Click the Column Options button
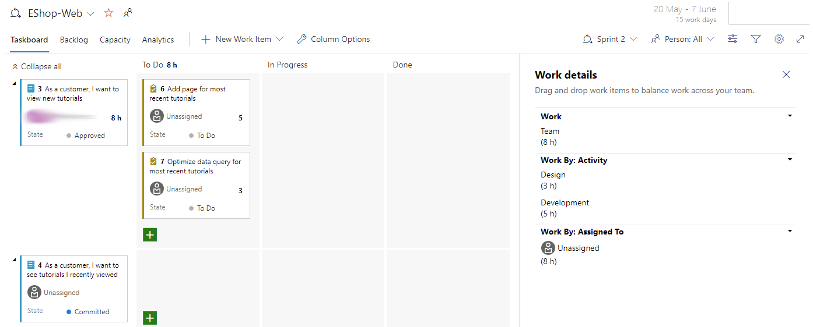Screen dimensions: 813x327 (334, 39)
